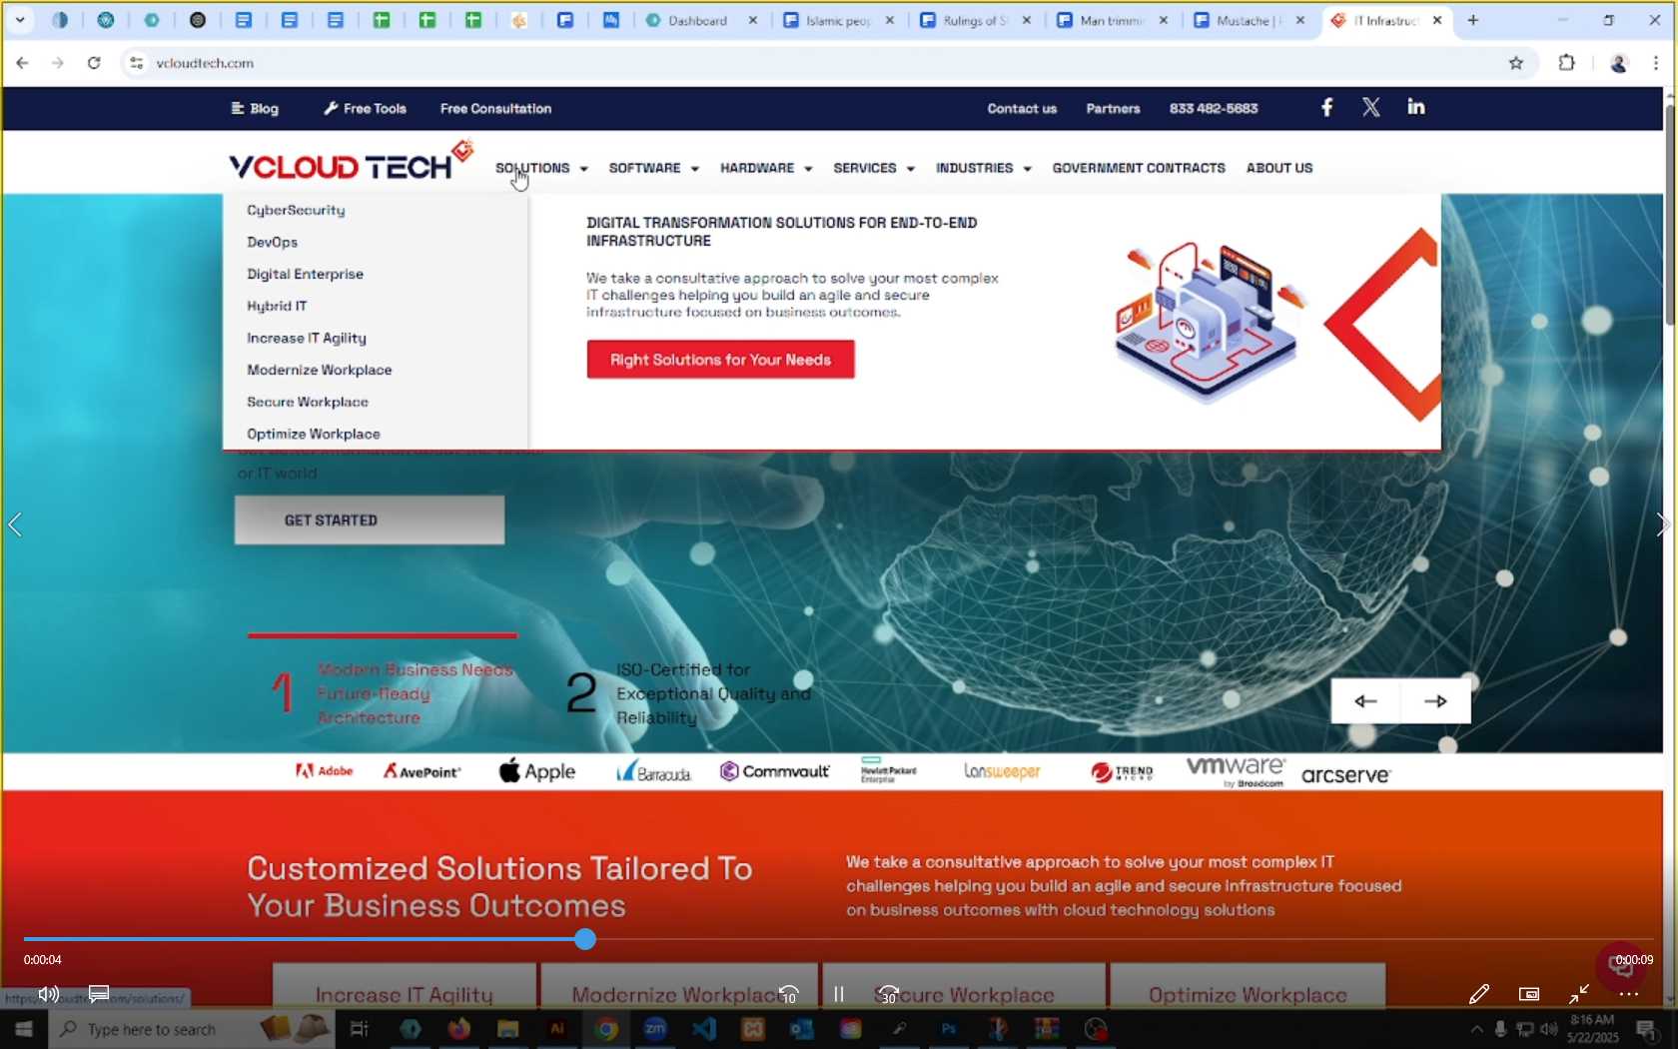The image size is (1678, 1049).
Task: Open Visual Studio Code from the taskbar
Action: click(x=703, y=1029)
